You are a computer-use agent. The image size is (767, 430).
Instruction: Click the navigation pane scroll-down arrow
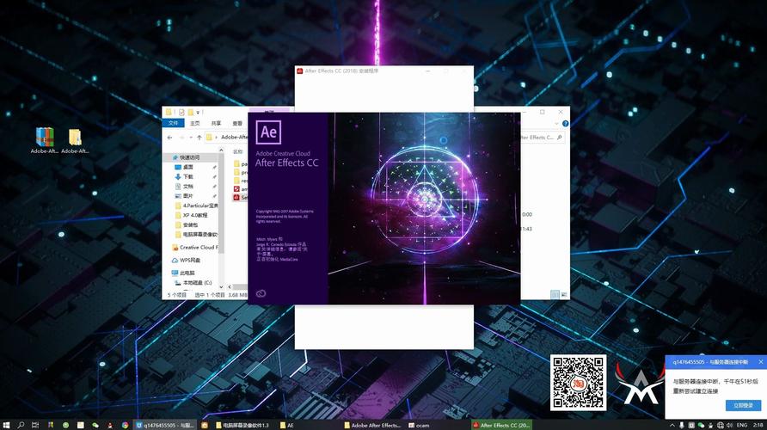pos(221,286)
